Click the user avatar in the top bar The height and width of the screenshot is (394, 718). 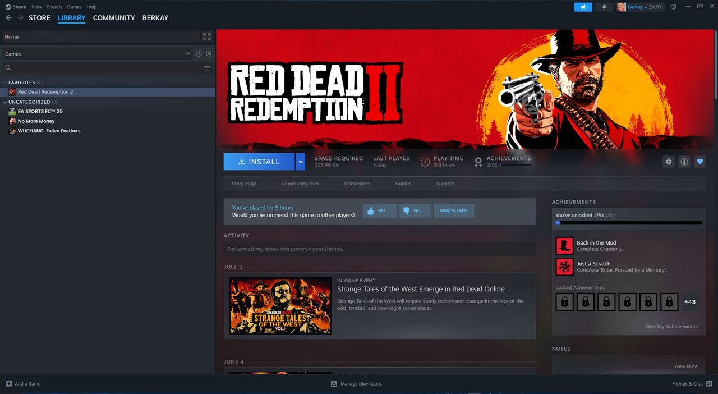coord(622,7)
